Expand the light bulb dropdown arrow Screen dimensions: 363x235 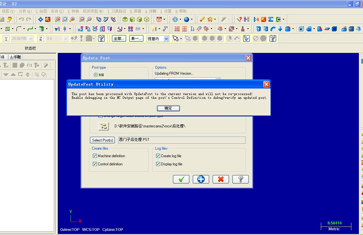[x=159, y=29]
